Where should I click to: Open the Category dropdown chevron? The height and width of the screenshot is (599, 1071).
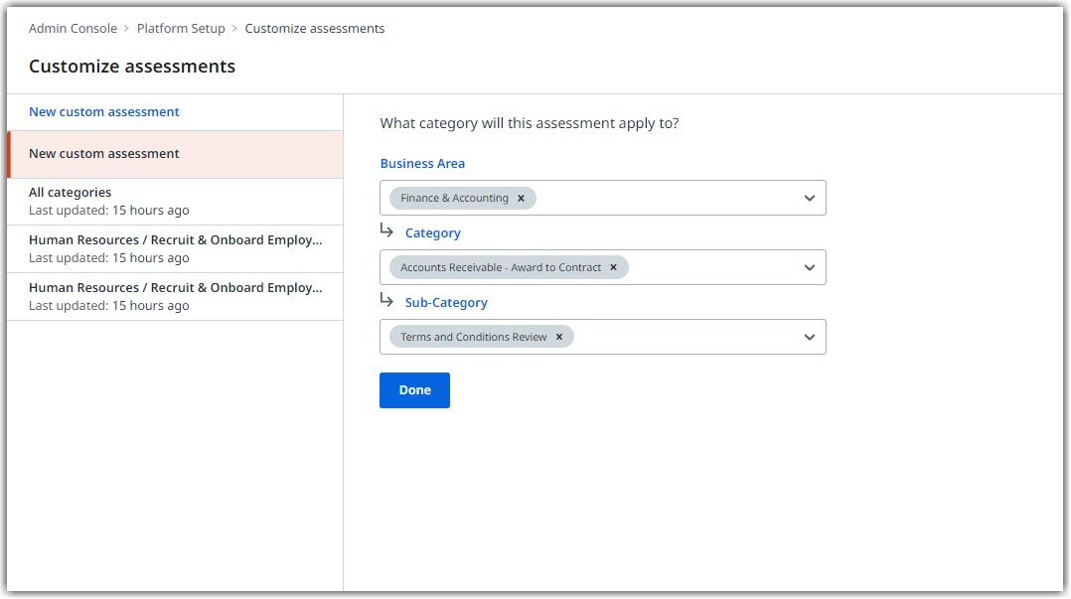point(810,268)
